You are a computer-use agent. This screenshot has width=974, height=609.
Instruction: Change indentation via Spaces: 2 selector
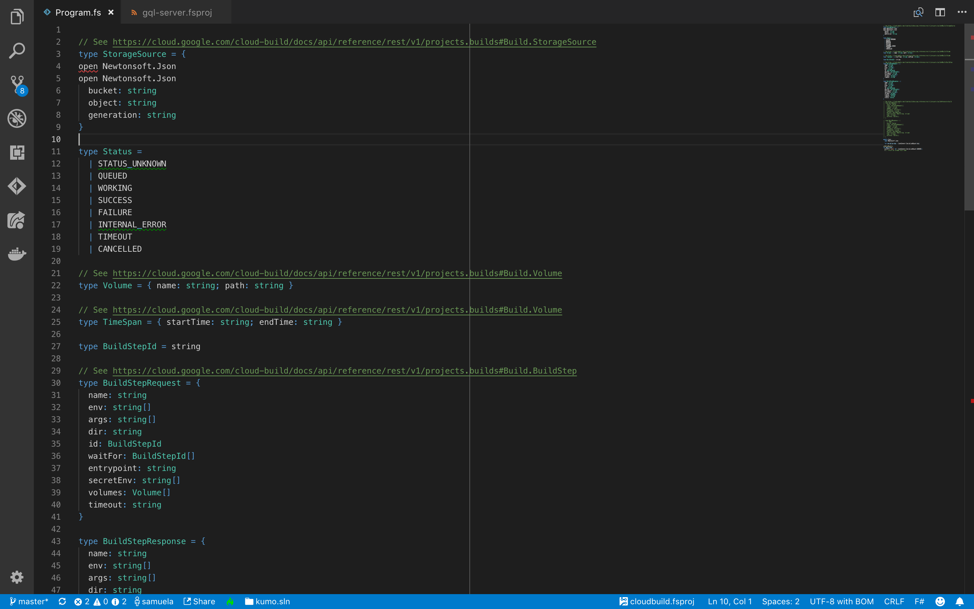pos(781,601)
